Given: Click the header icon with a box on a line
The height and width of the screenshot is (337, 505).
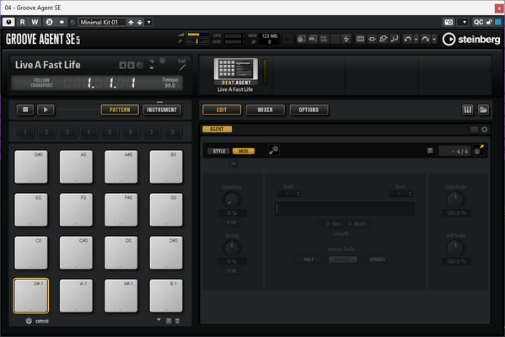Looking at the screenshot, I should point(372,39).
